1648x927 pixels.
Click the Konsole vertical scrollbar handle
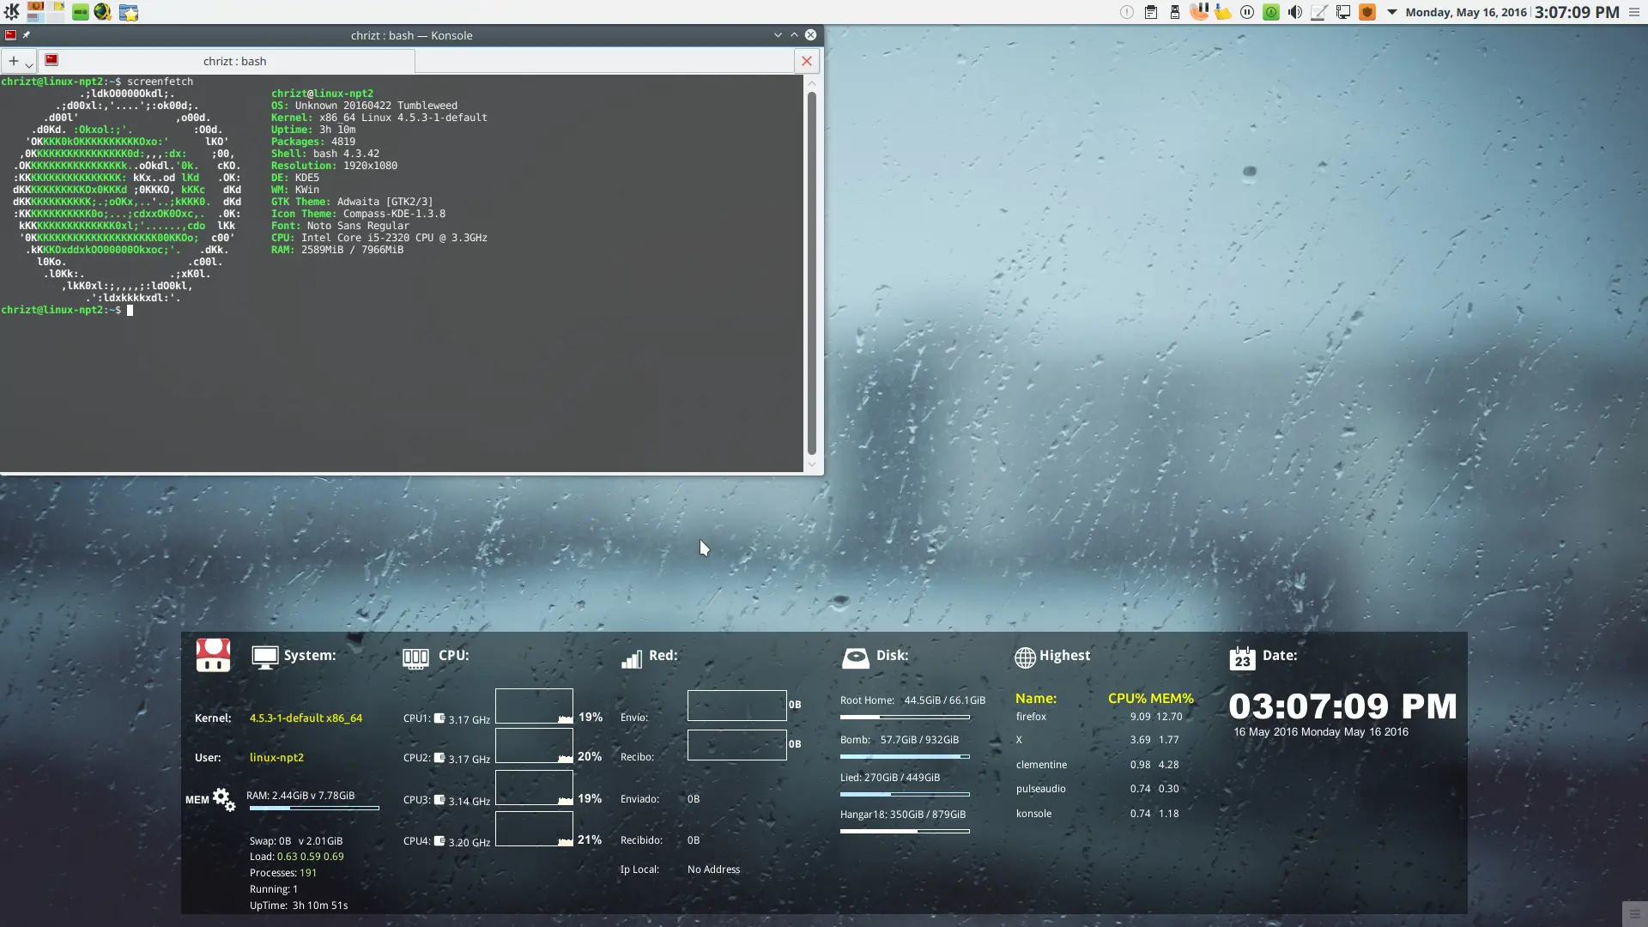811,273
